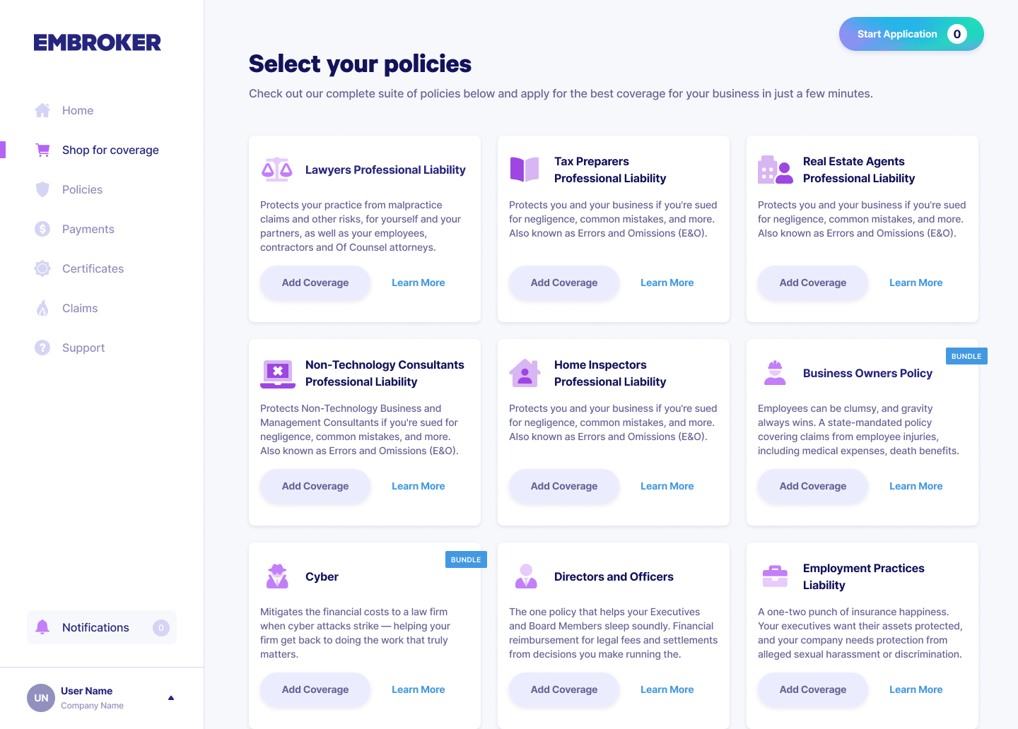
Task: Open the Certificates menu item
Action: point(93,268)
